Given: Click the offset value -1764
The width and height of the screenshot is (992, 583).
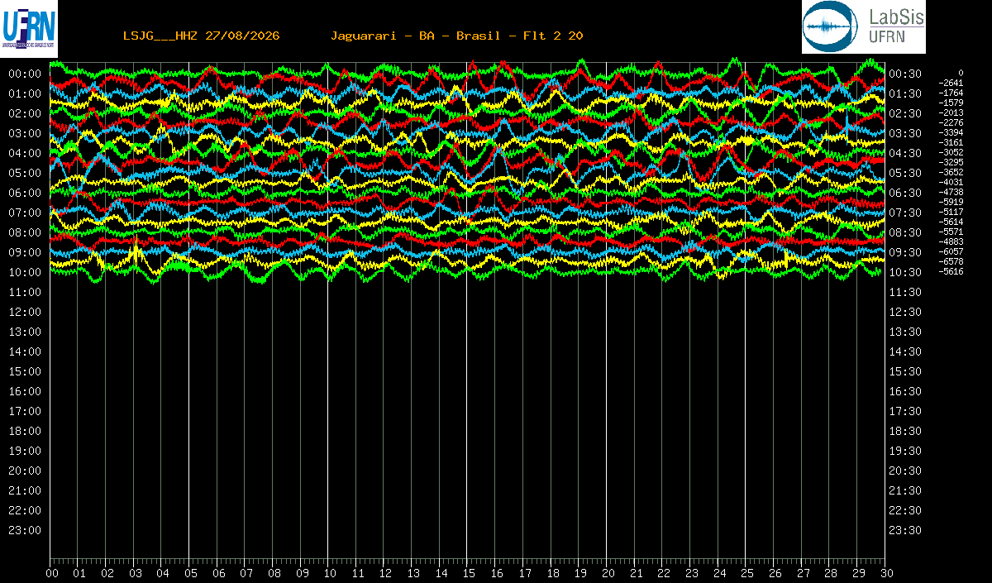Looking at the screenshot, I should pyautogui.click(x=951, y=93).
